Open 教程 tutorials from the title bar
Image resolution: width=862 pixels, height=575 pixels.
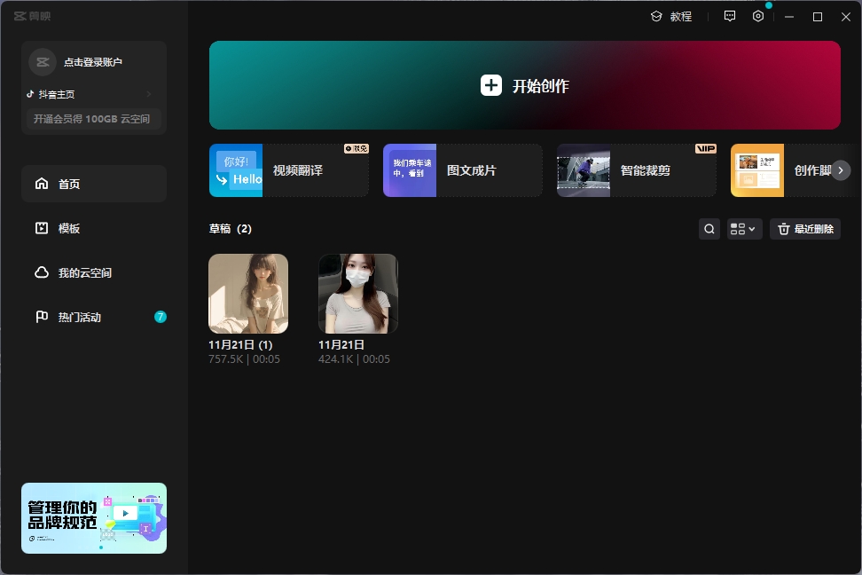click(x=672, y=16)
